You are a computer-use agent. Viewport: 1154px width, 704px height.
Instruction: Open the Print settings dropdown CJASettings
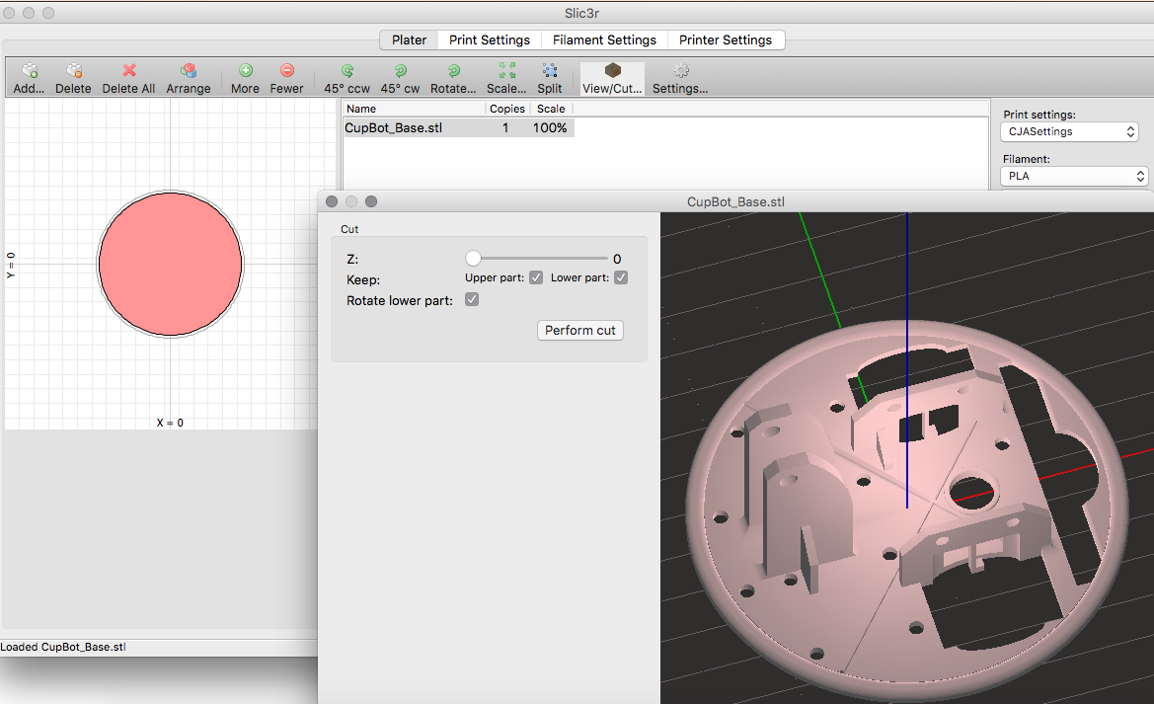1069,132
